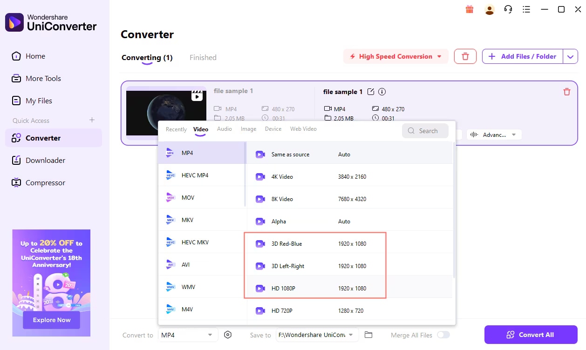Click the My Files icon
The image size is (586, 350).
pos(16,101)
